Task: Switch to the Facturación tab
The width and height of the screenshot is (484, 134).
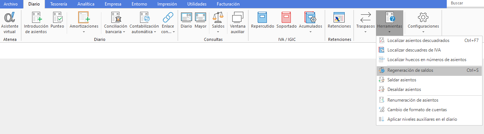Action: [228, 4]
